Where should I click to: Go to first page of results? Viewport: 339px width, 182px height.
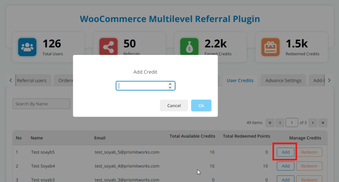[x=270, y=123]
